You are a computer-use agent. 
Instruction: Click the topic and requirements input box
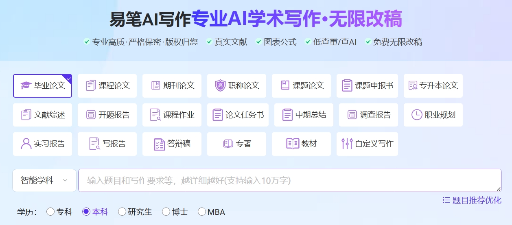pyautogui.click(x=290, y=180)
